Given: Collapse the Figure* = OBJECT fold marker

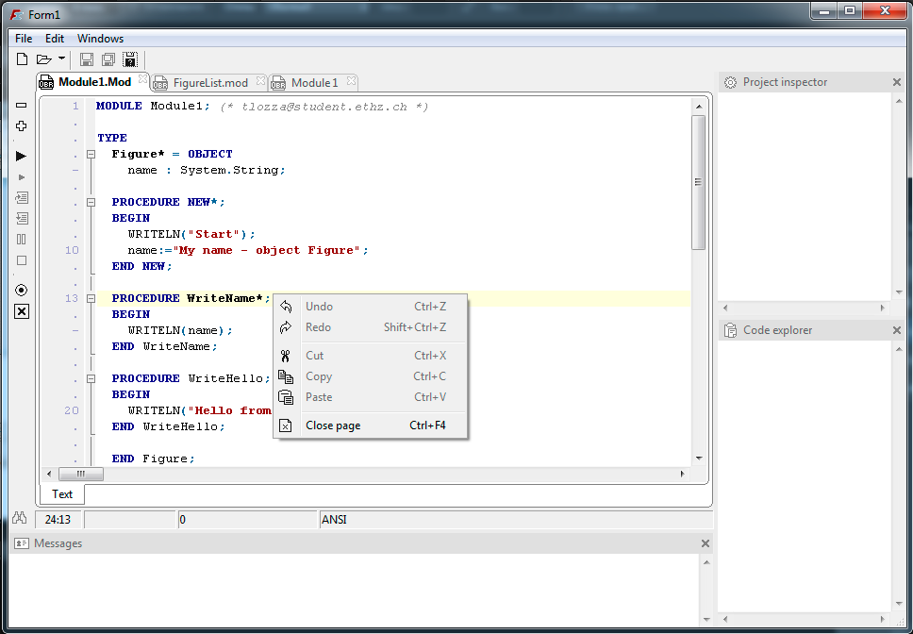Looking at the screenshot, I should pyautogui.click(x=91, y=154).
